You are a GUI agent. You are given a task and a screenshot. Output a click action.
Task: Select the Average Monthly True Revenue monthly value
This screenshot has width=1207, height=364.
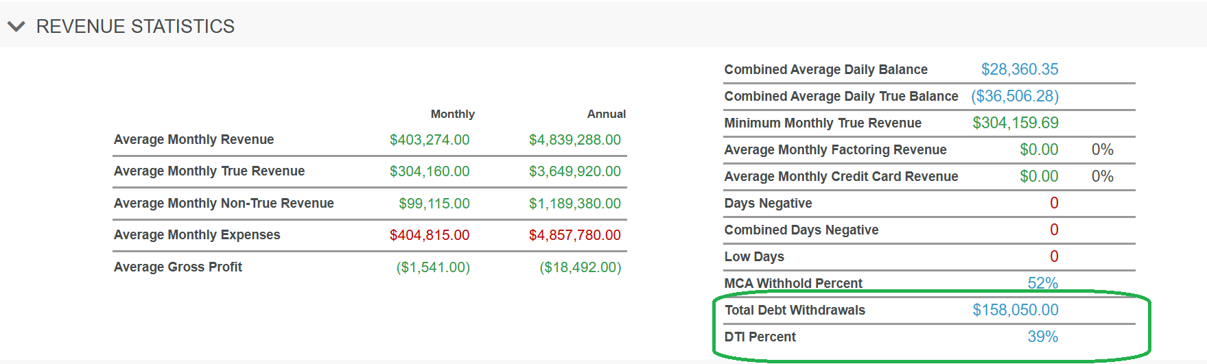[430, 171]
